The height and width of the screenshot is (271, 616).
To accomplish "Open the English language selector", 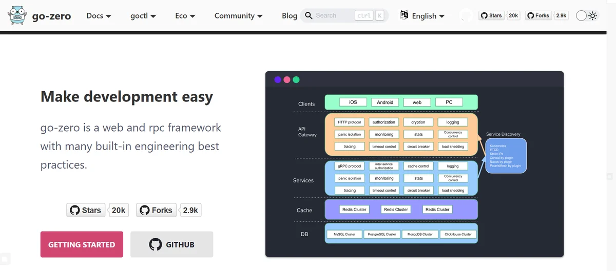I will pos(422,16).
